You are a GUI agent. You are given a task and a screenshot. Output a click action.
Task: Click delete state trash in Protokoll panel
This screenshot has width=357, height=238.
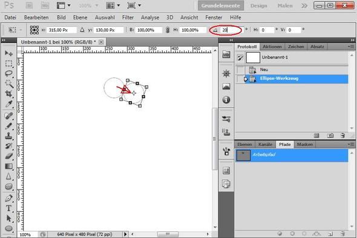[343, 136]
